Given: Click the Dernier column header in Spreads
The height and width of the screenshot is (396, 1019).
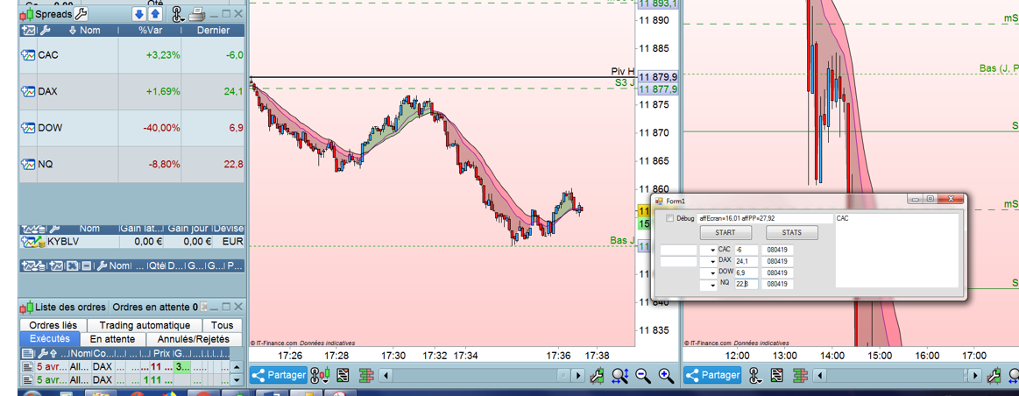Looking at the screenshot, I should pos(213,30).
